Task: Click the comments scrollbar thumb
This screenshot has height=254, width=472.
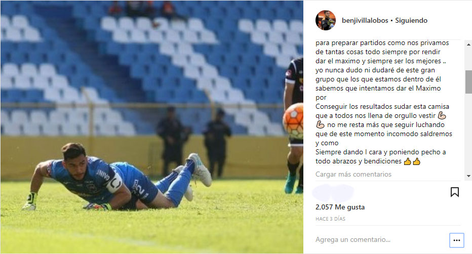Action: [468, 82]
